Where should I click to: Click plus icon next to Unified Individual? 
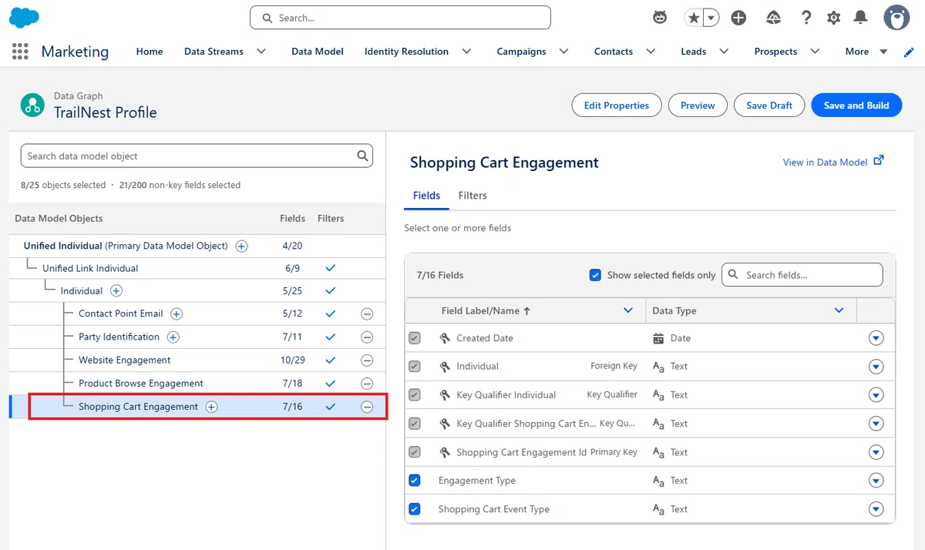(x=241, y=246)
